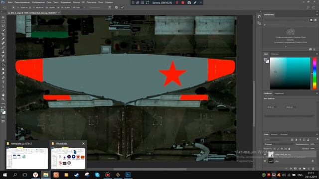Select the Eraser tool
Viewport: 319px width, 179px height.
click(3, 60)
